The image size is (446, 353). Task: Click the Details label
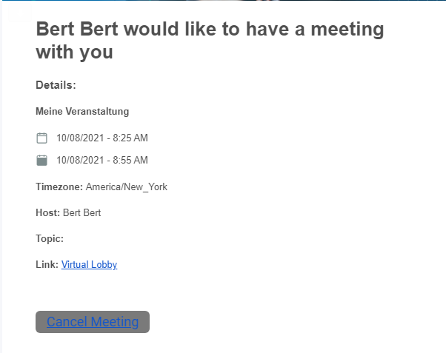coord(56,85)
